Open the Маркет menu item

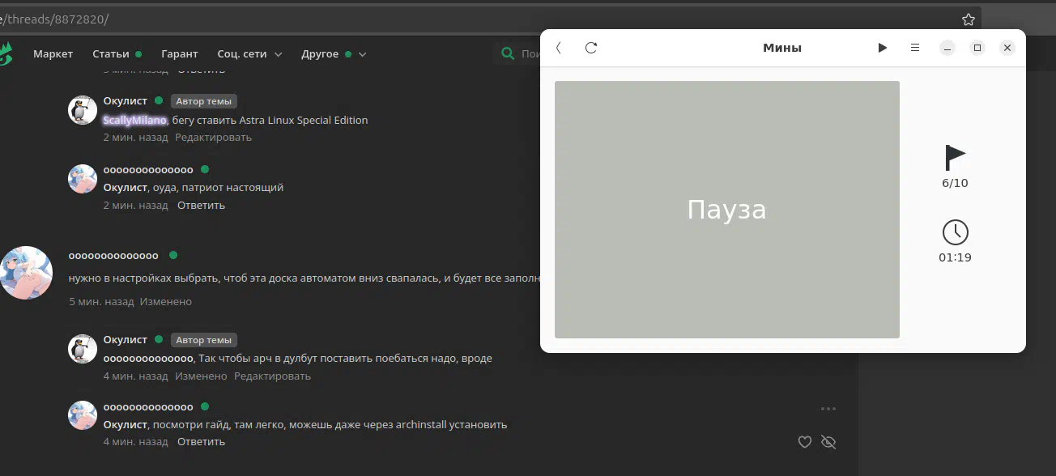tap(53, 54)
